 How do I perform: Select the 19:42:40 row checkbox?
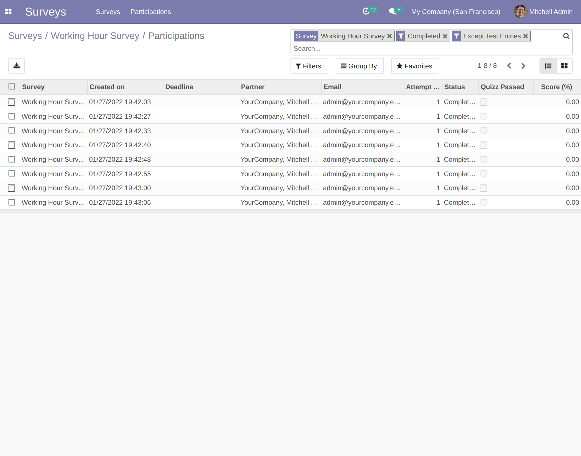(11, 145)
